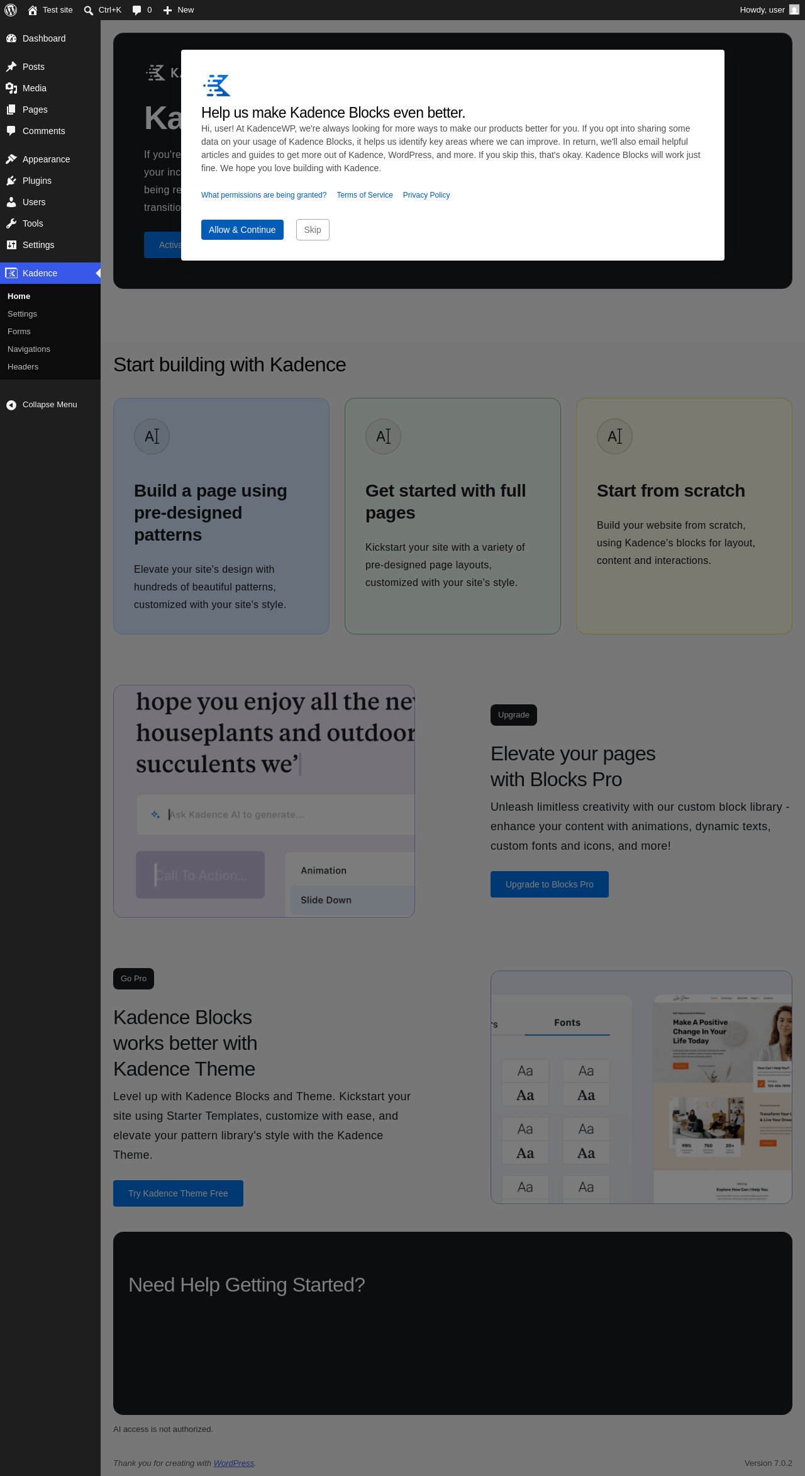Click the AI access is not authorized notice
This screenshot has width=805, height=1476.
pyautogui.click(x=163, y=1429)
